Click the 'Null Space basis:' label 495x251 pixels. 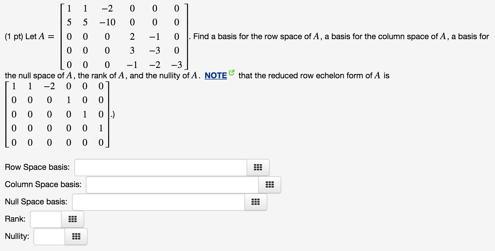(x=36, y=202)
